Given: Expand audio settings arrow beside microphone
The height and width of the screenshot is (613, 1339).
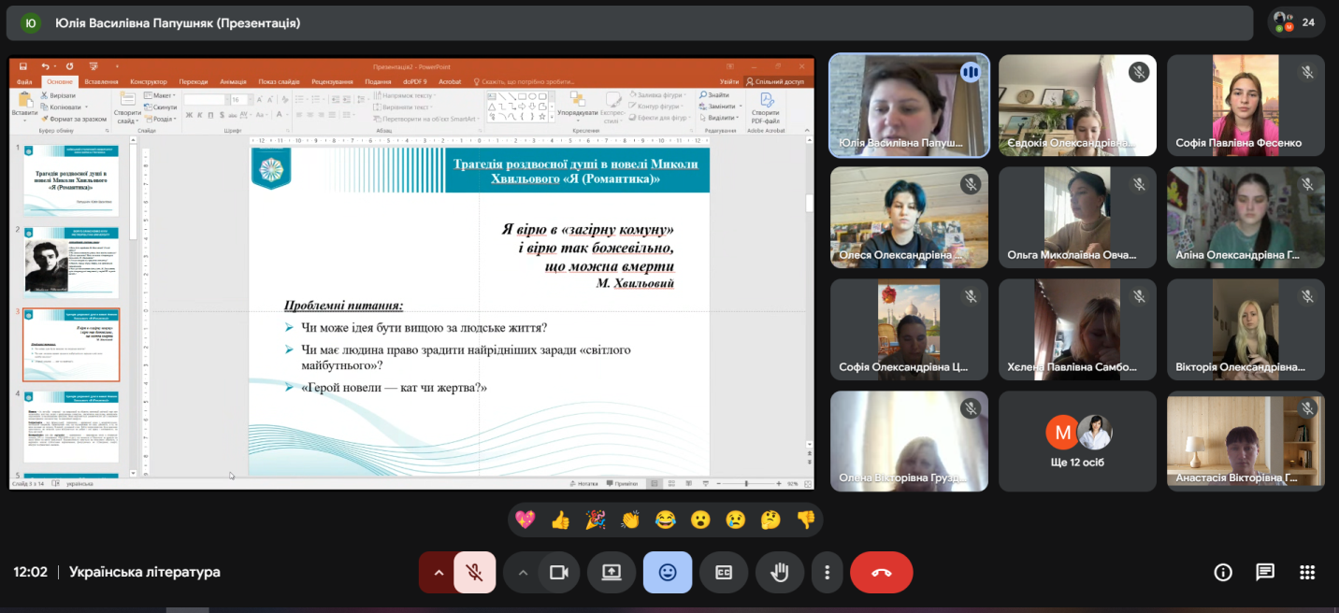Looking at the screenshot, I should [x=437, y=573].
